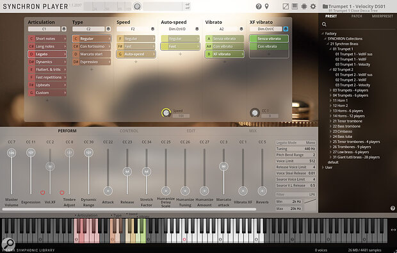Open the MIXERPRESET tab

382,16
